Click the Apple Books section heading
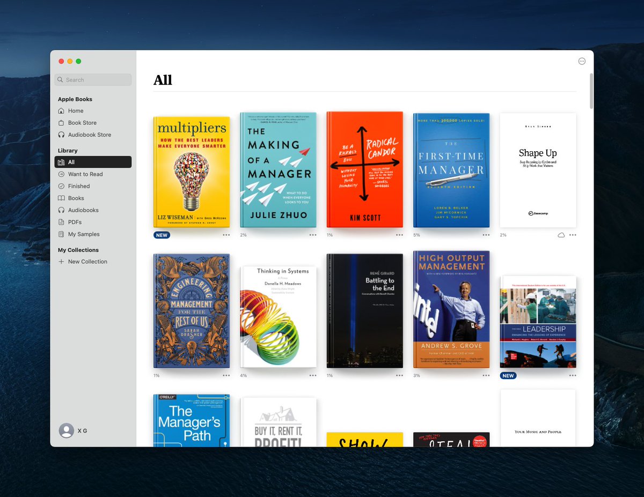Screen dimensions: 644x497 pos(75,99)
